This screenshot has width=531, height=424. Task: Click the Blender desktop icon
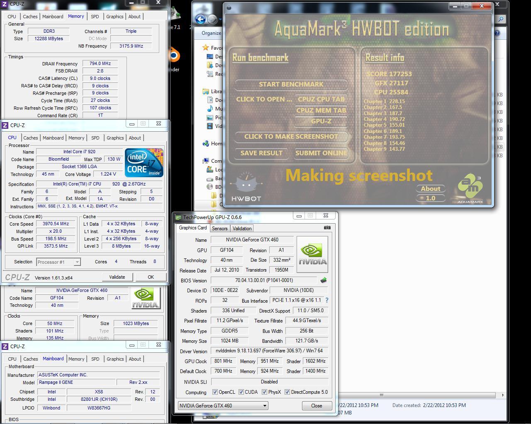[175, 56]
